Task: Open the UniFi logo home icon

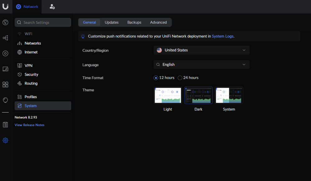Action: click(x=5, y=7)
